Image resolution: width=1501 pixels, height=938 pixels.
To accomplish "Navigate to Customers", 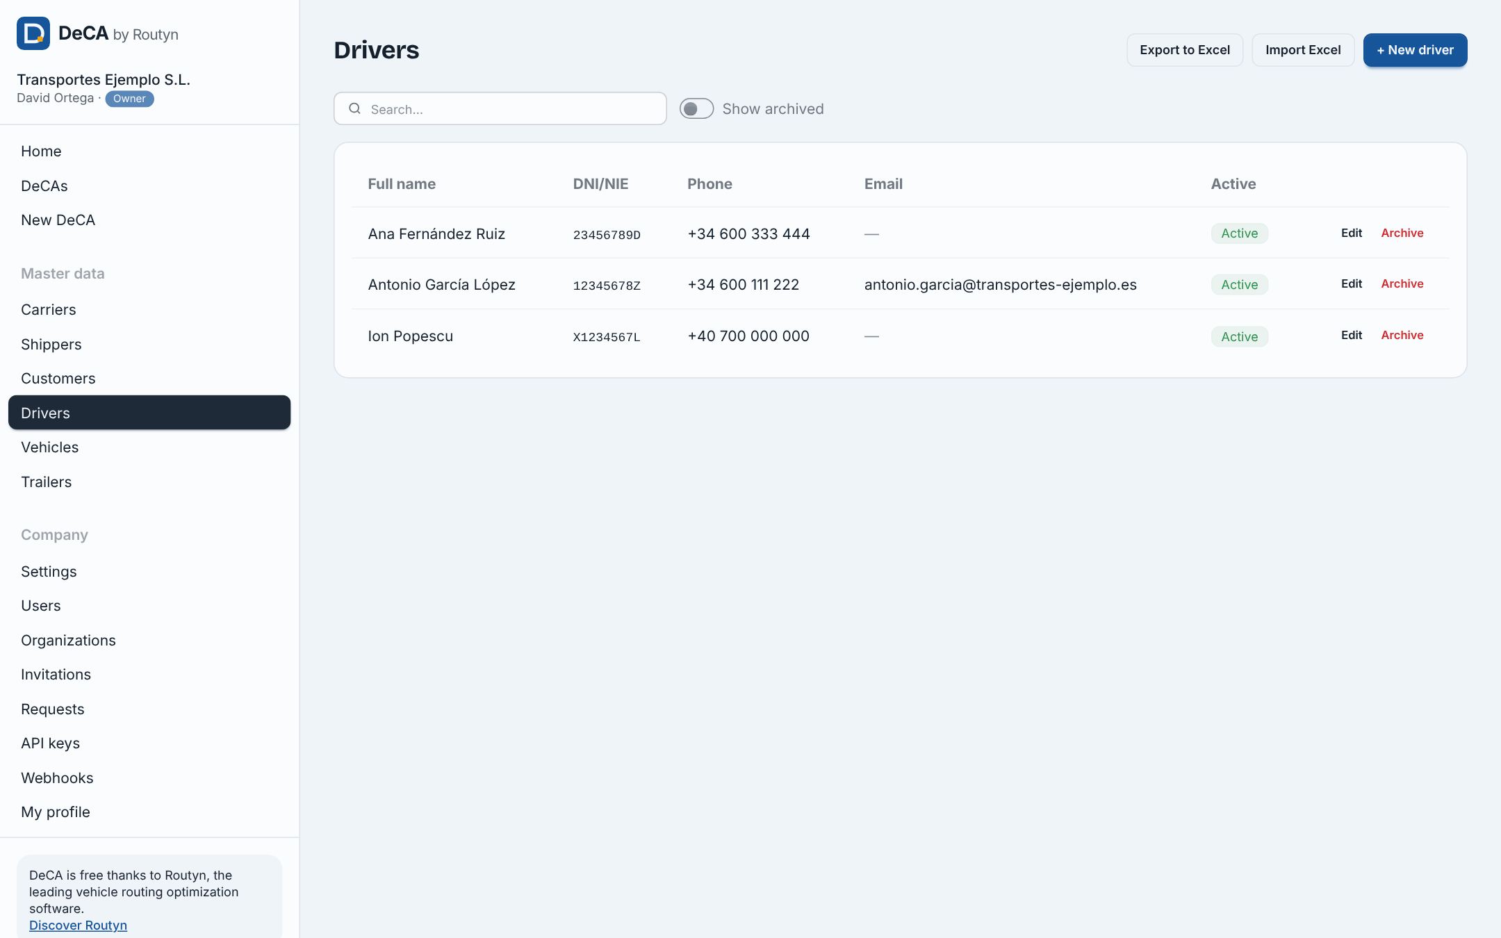I will click(x=149, y=379).
